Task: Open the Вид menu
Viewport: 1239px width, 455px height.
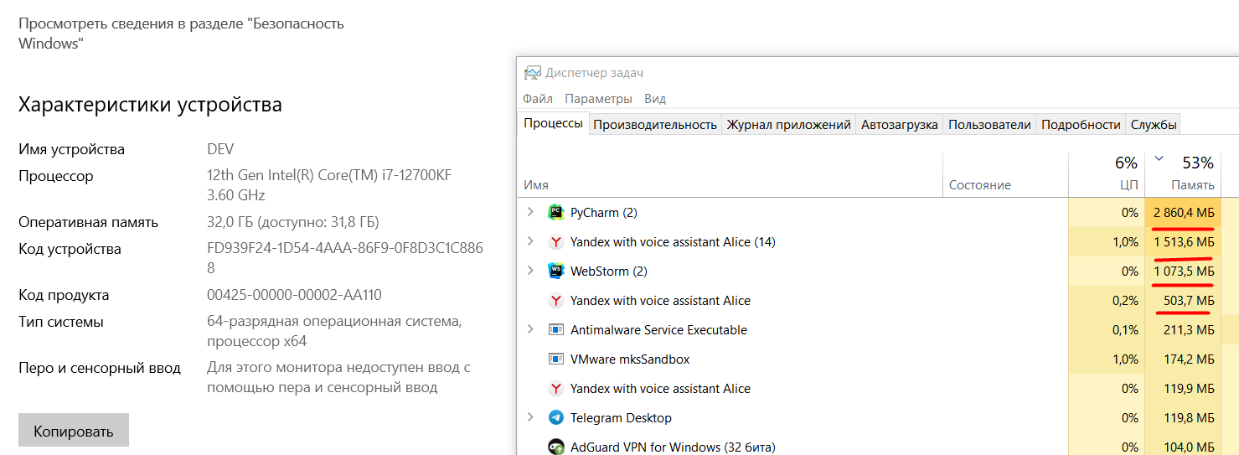Action: pyautogui.click(x=655, y=99)
